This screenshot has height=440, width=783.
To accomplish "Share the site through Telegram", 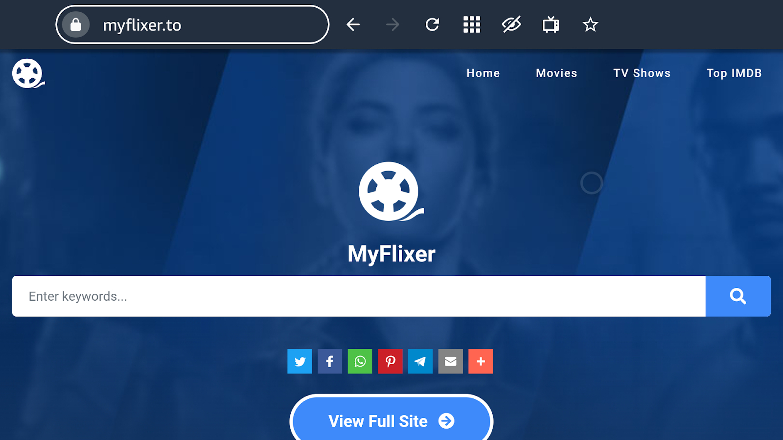I will point(420,361).
